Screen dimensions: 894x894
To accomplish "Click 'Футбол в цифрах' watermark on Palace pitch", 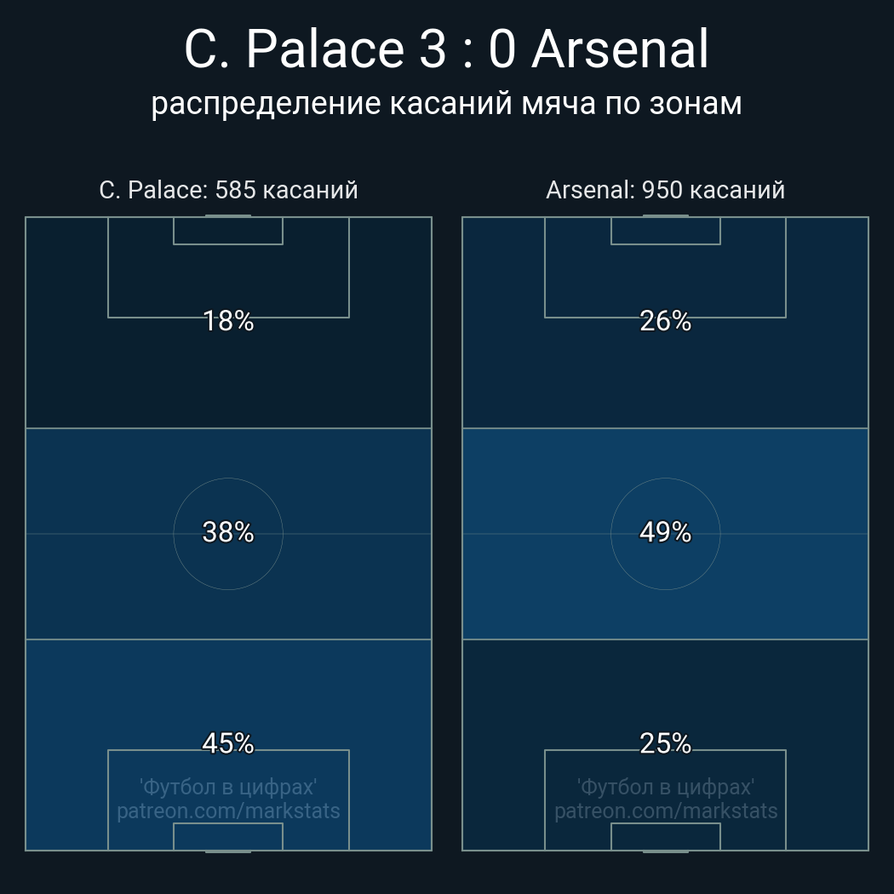I will pos(228,787).
